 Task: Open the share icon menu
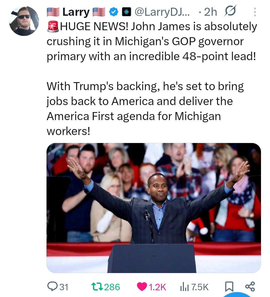(250, 287)
